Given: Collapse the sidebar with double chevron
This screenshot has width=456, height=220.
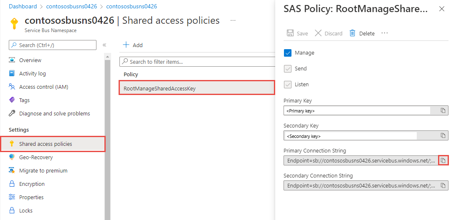Looking at the screenshot, I should click(x=104, y=45).
